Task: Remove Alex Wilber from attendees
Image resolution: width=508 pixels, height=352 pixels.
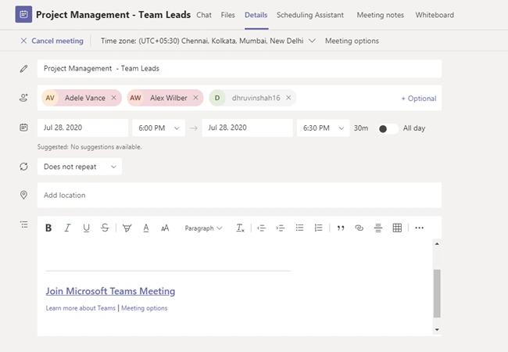Action: click(195, 98)
